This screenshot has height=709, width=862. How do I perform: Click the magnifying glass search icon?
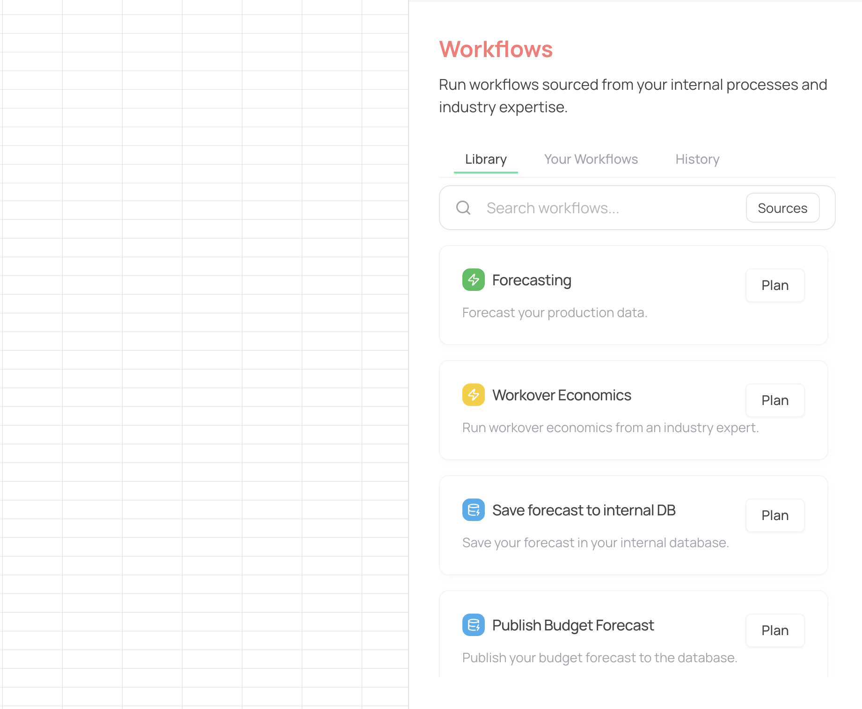pyautogui.click(x=463, y=208)
